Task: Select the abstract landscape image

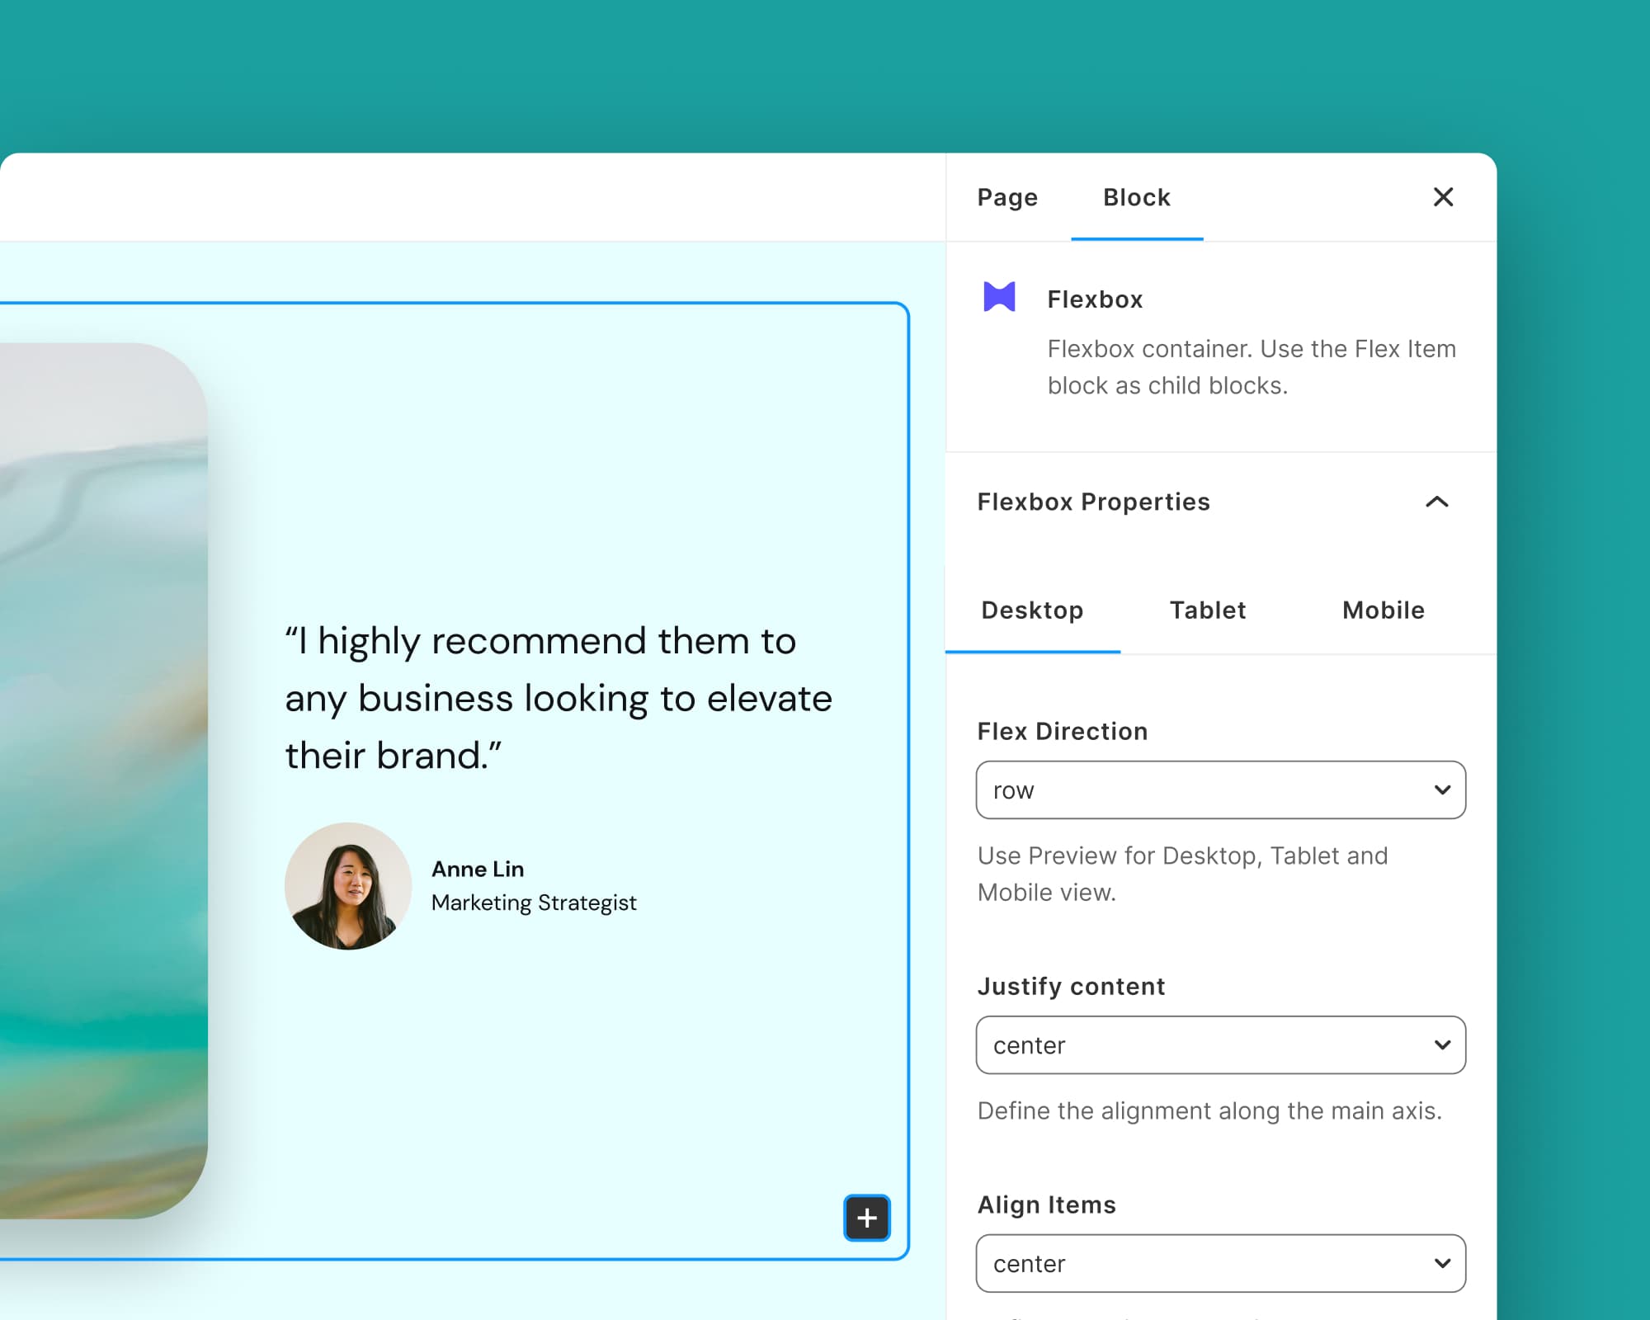Action: 104,780
